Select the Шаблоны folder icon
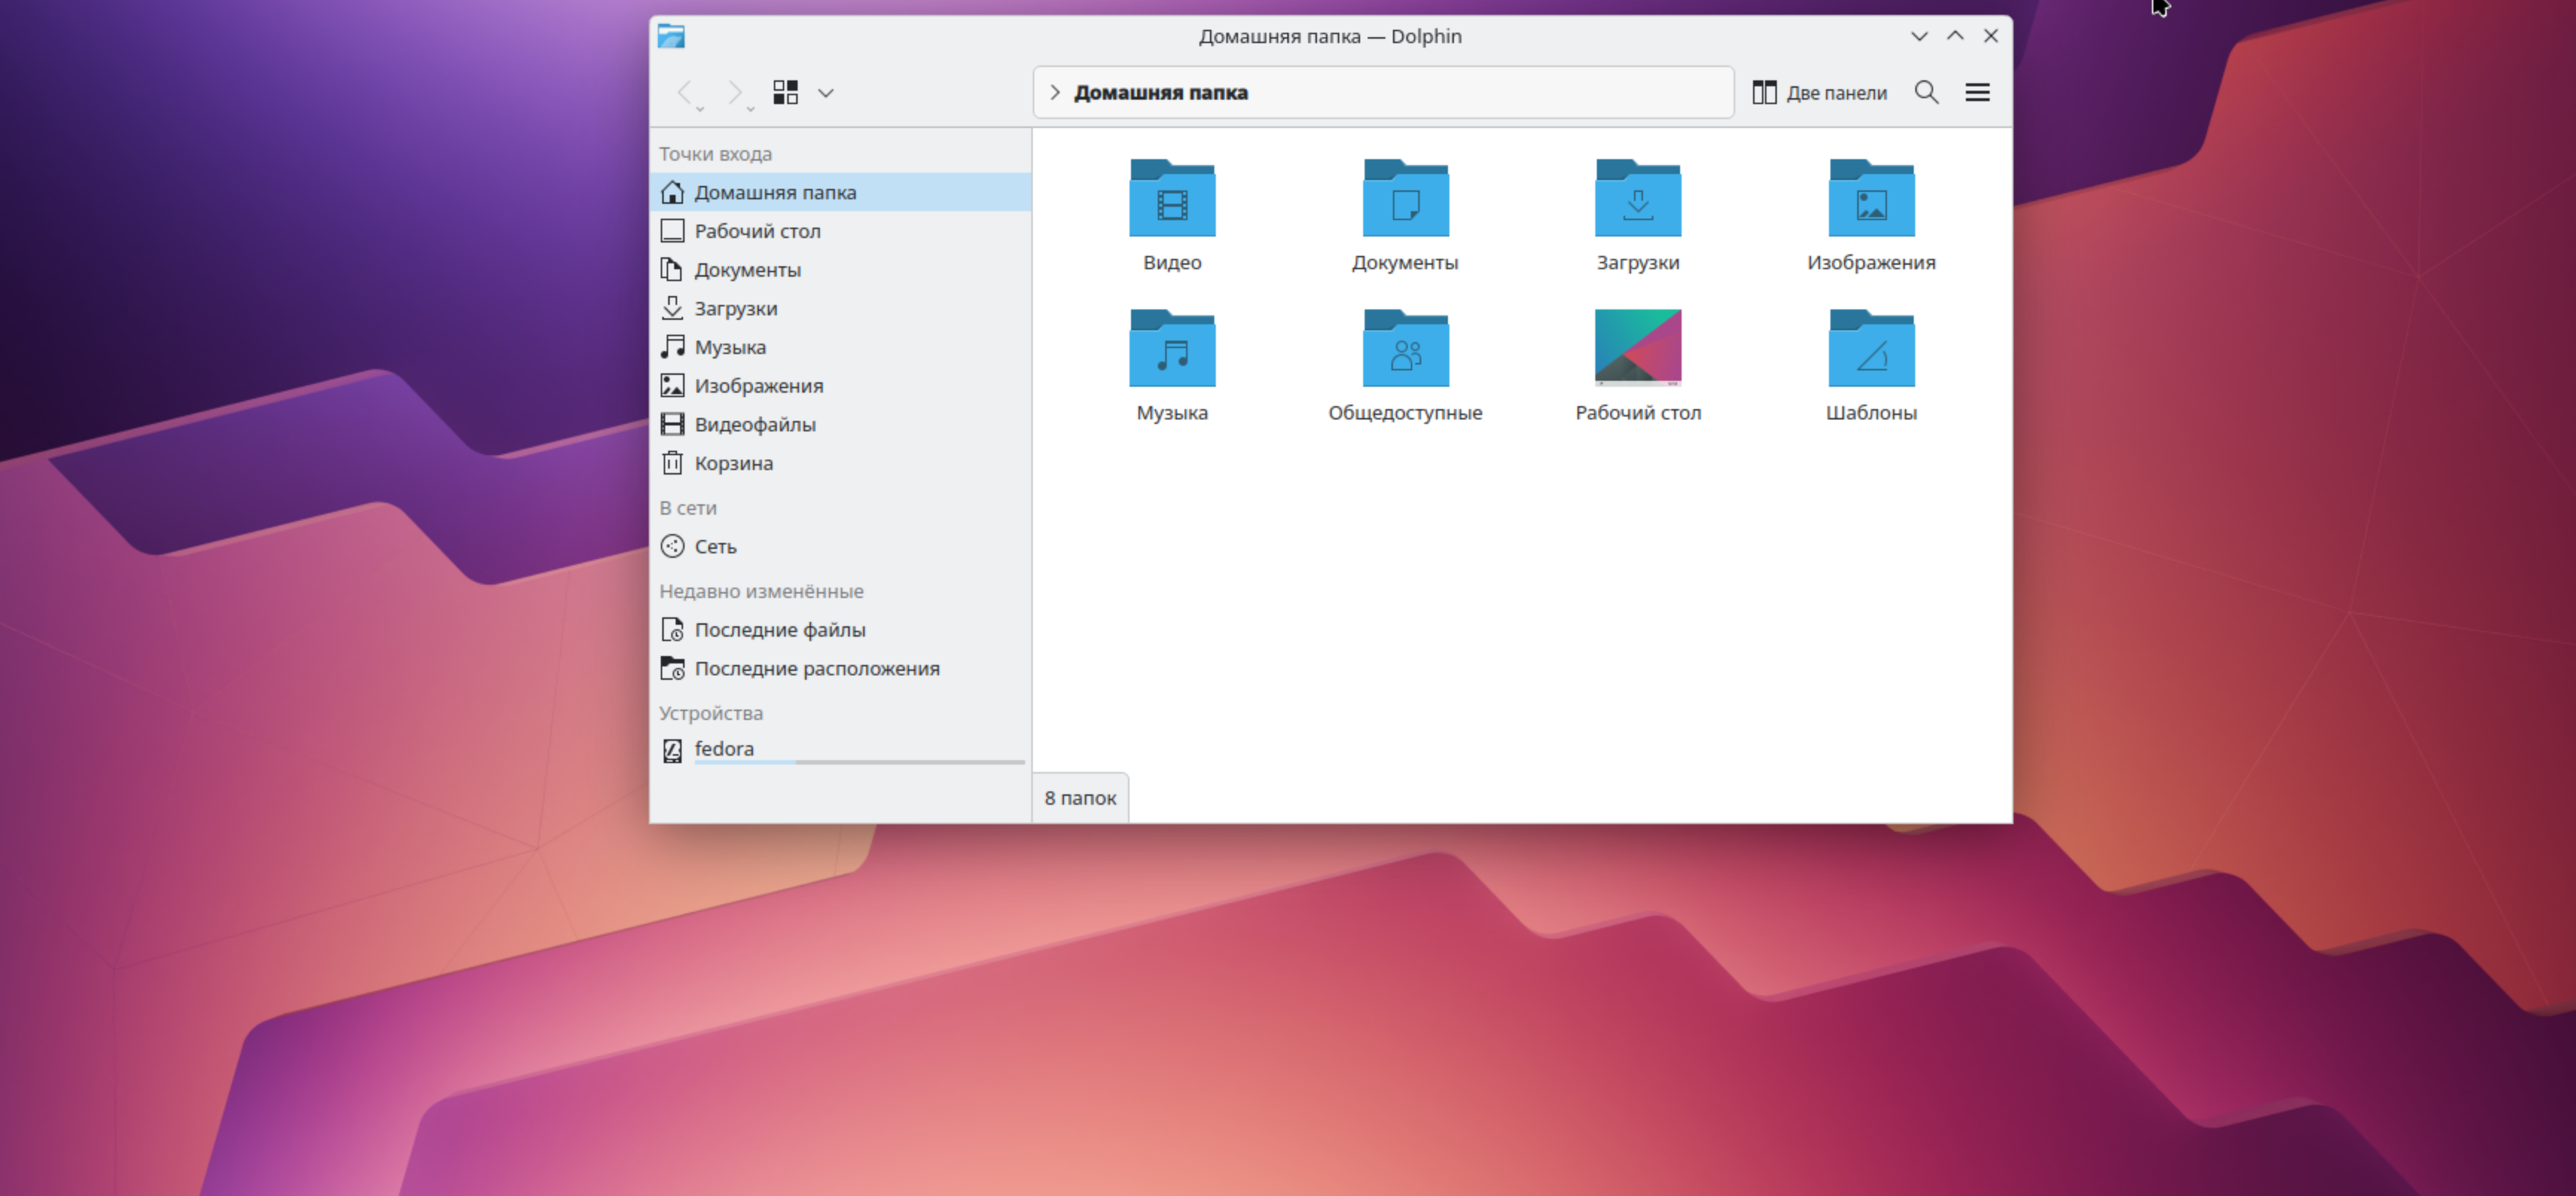This screenshot has width=2576, height=1196. pyautogui.click(x=1871, y=348)
